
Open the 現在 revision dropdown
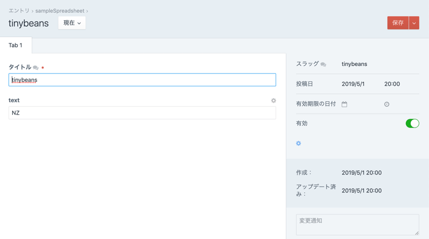coord(72,23)
